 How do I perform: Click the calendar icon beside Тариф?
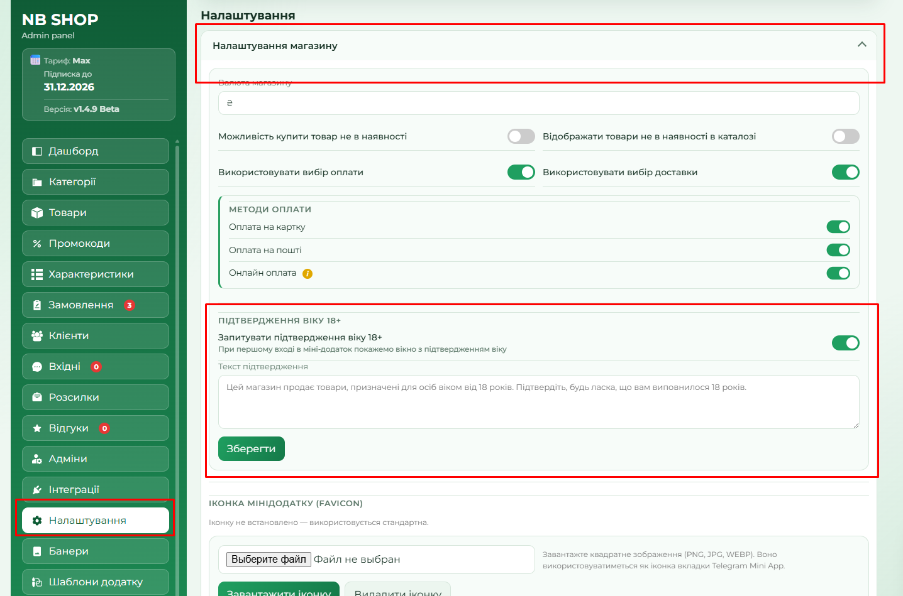coord(35,60)
